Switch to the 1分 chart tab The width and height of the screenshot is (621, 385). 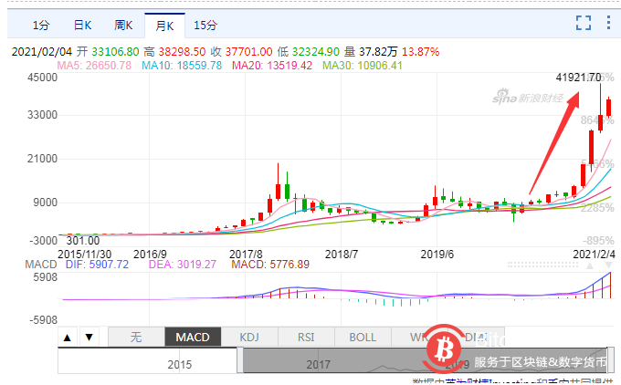point(40,25)
